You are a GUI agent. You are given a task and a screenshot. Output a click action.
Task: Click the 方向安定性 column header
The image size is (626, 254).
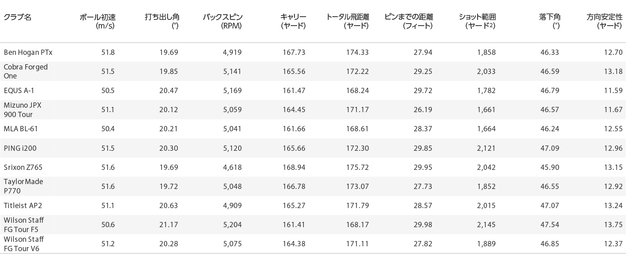coord(604,22)
